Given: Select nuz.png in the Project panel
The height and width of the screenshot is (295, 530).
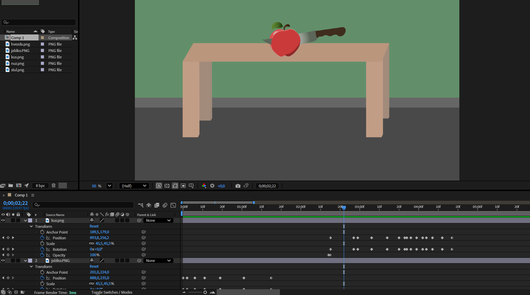Looking at the screenshot, I should (18, 63).
